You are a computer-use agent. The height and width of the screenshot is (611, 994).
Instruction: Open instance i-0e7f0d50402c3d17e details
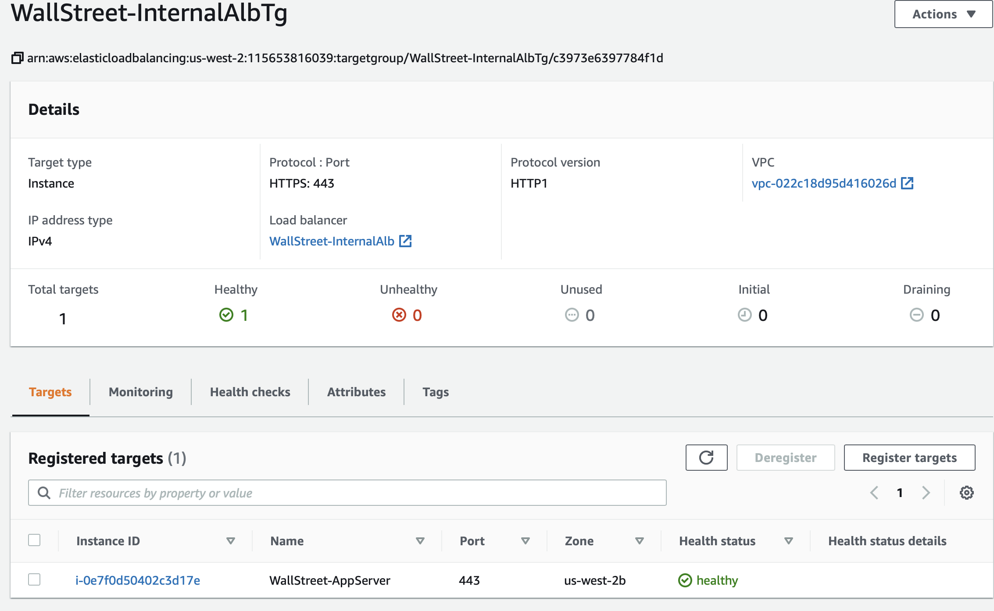[137, 580]
